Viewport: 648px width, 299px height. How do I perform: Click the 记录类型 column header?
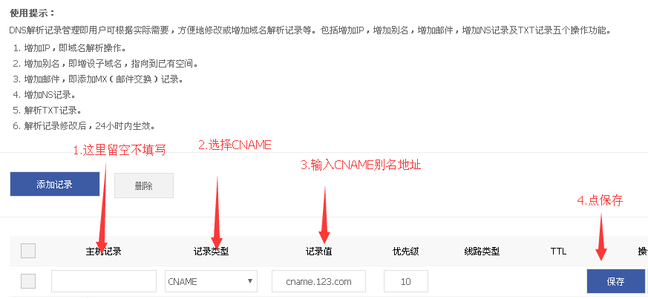point(211,251)
